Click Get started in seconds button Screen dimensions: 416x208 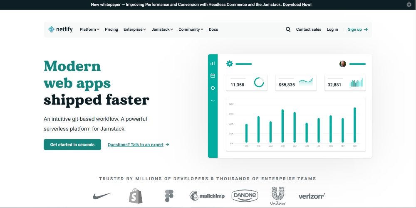[72, 144]
